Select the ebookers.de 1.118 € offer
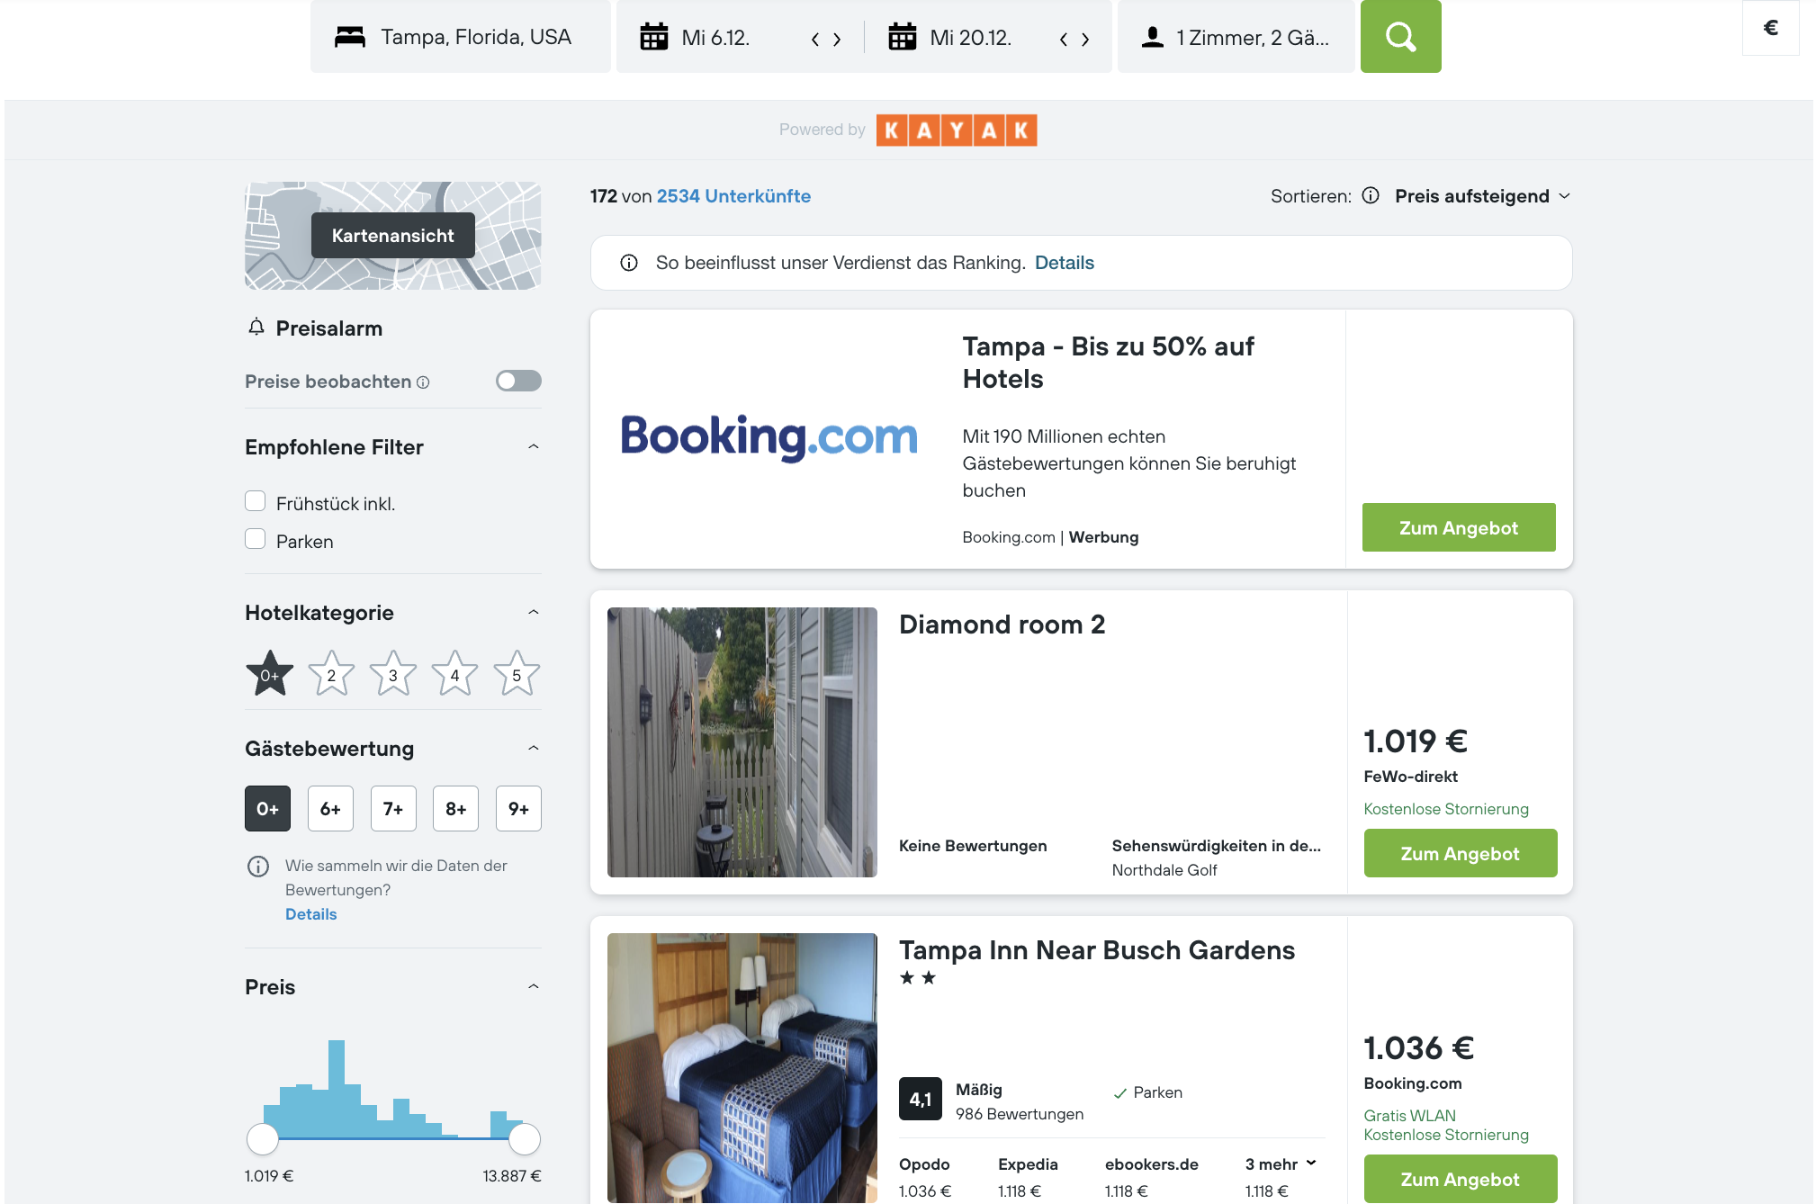1816x1204 pixels. [1152, 1178]
